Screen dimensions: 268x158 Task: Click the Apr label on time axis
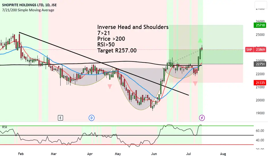coord(90,154)
